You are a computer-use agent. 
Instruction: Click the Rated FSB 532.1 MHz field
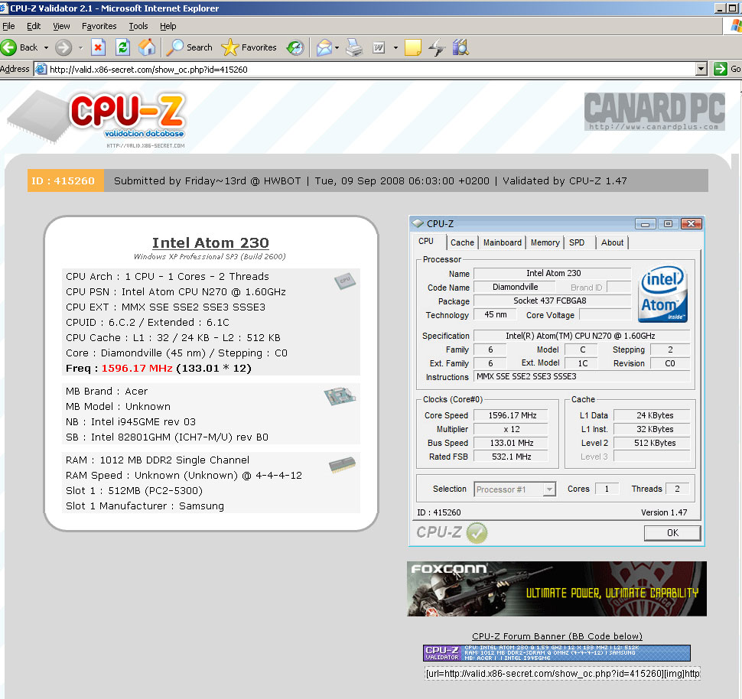point(511,457)
